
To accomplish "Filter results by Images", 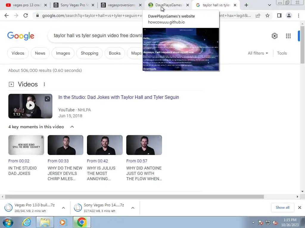I will [63, 53].
